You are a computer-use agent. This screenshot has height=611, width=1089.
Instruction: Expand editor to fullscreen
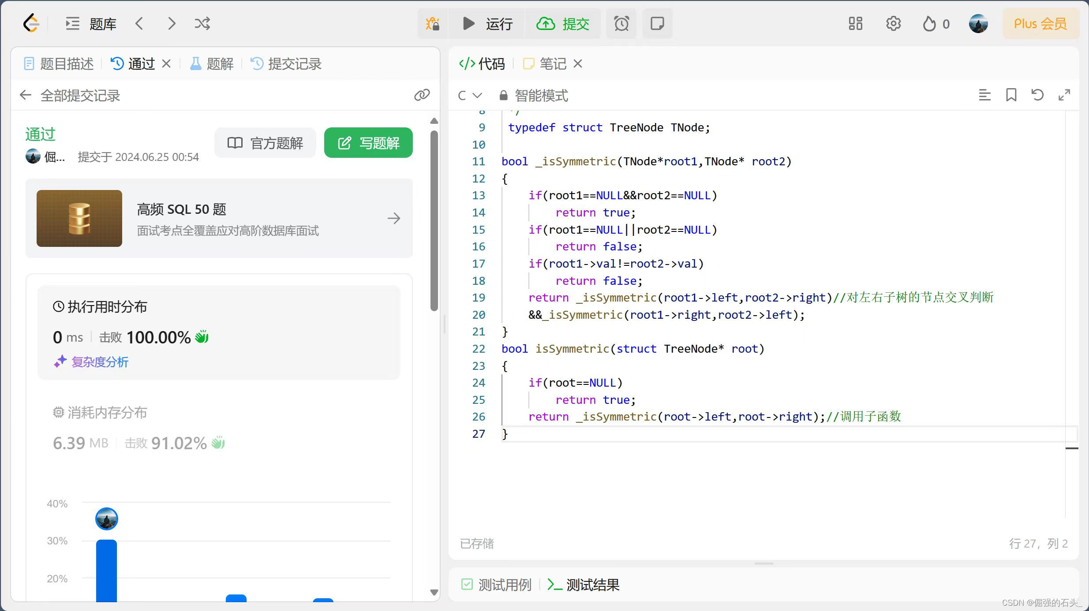1064,95
